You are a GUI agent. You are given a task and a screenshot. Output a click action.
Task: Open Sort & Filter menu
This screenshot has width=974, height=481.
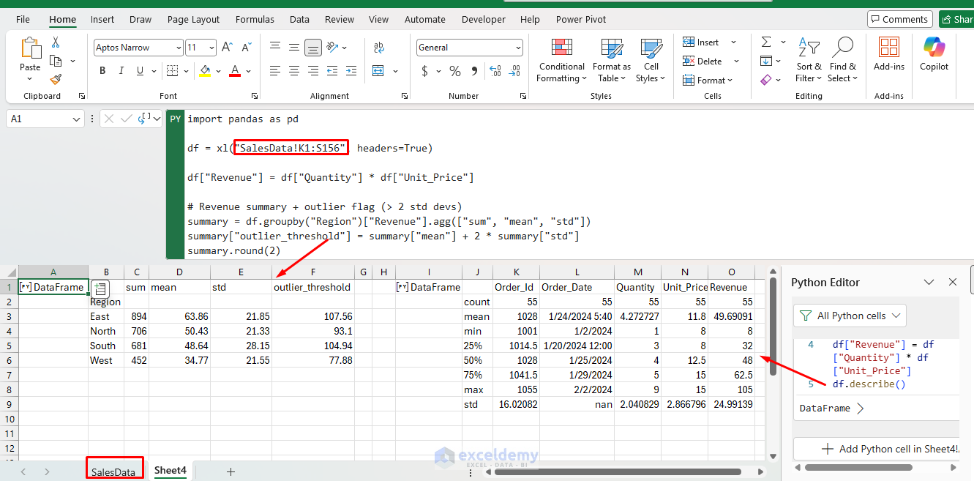click(809, 61)
